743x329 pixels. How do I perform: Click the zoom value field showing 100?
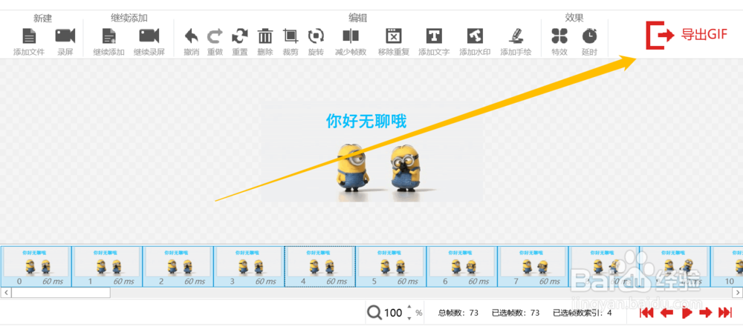tap(393, 313)
